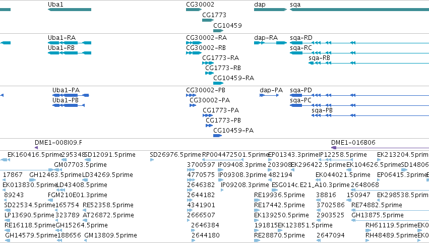Click the EK160416.5prime EST label

(x=35, y=155)
